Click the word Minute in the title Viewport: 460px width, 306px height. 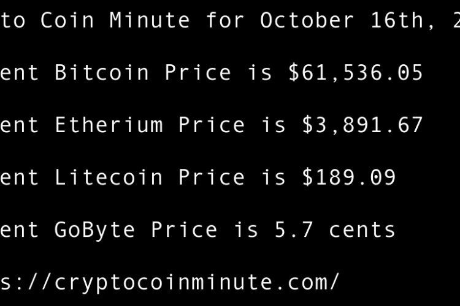tap(150, 20)
